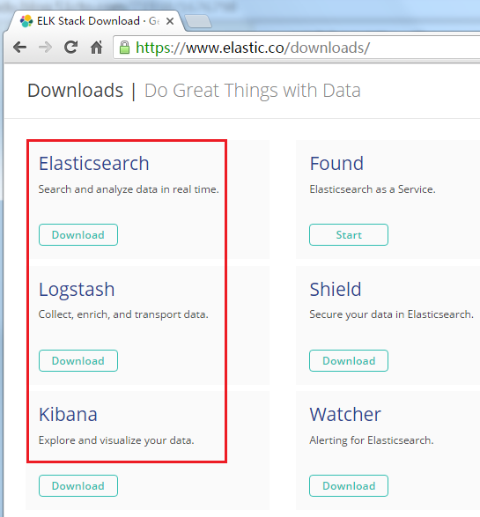Select the ELK Stack Download tab
The width and height of the screenshot is (480, 517).
click(x=96, y=21)
